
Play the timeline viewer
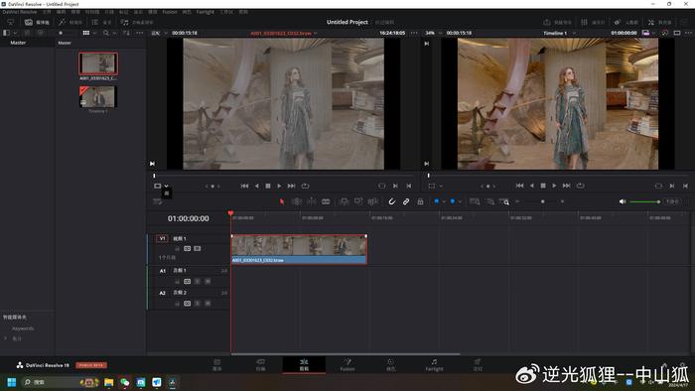pyautogui.click(x=554, y=186)
